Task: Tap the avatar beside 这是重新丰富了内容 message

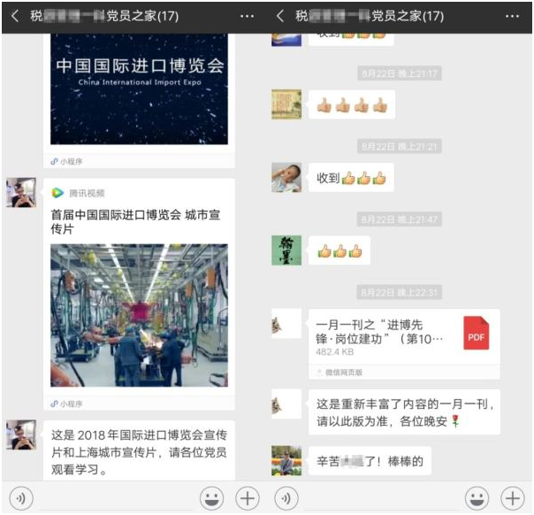Action: pos(286,404)
